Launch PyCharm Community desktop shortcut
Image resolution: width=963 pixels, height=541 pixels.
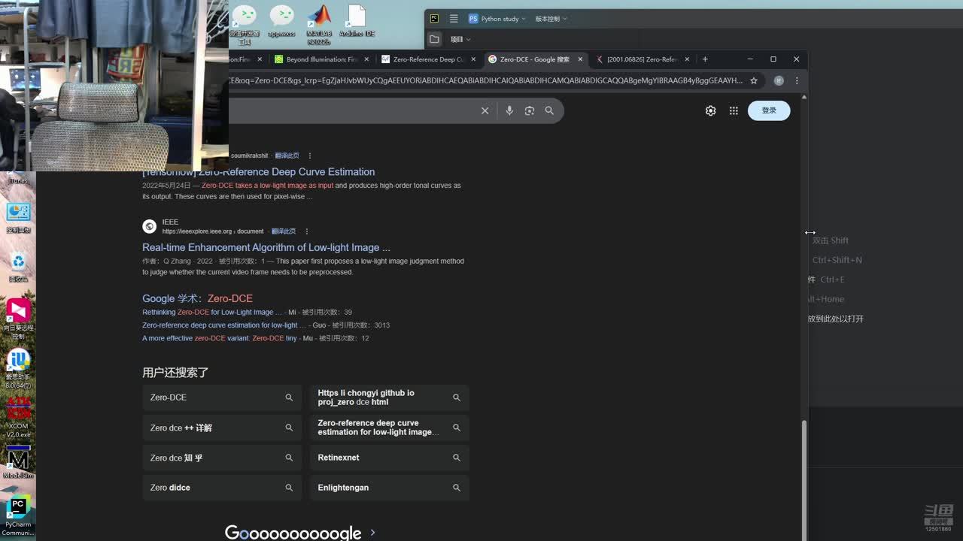point(18,516)
